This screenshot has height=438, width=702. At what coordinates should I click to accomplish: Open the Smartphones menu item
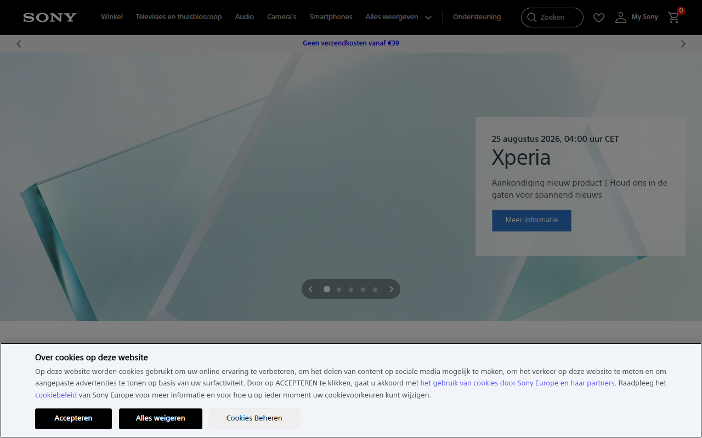tap(331, 17)
